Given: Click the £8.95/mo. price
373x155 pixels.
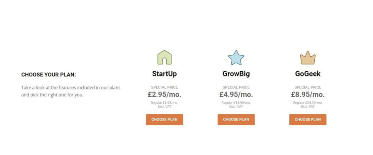Looking at the screenshot, I should (x=307, y=95).
